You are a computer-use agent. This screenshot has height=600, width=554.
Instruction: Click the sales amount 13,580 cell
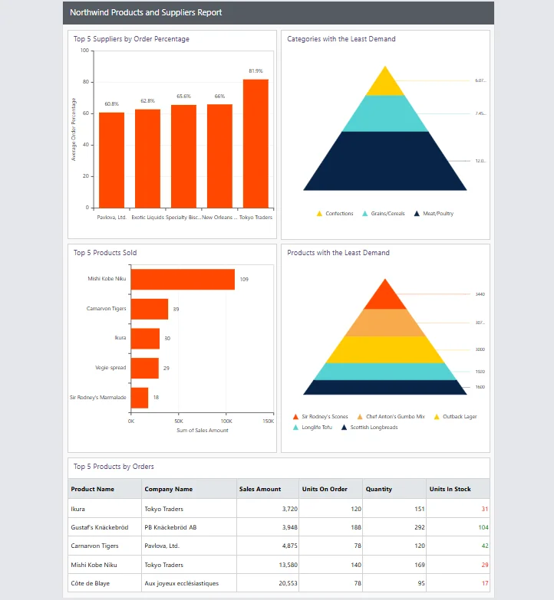click(x=268, y=565)
